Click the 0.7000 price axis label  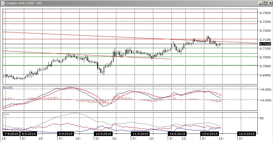coord(265,66)
